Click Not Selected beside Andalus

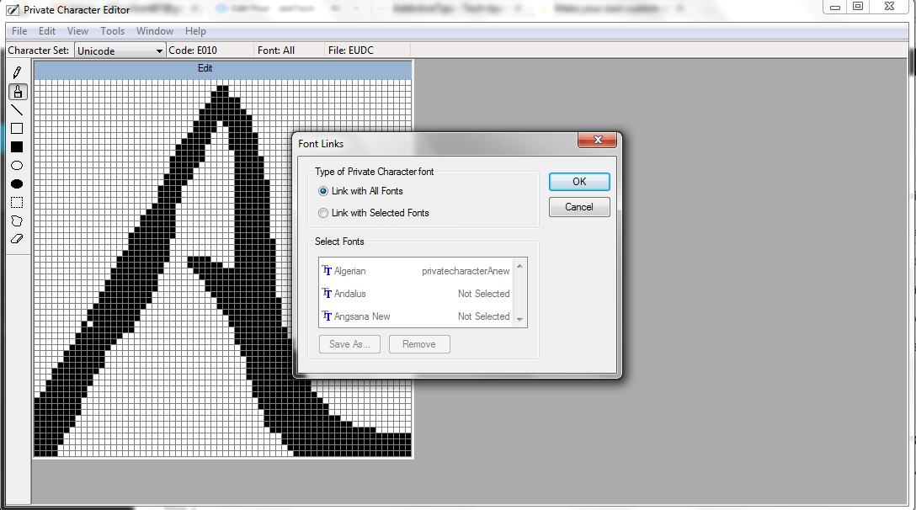(x=484, y=293)
